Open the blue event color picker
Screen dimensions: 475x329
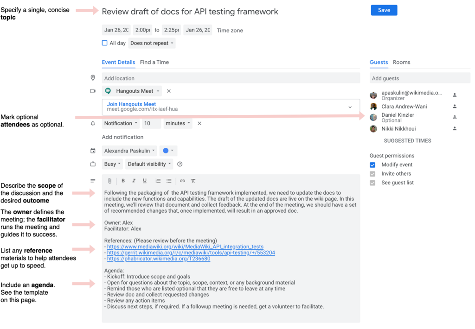click(x=168, y=151)
